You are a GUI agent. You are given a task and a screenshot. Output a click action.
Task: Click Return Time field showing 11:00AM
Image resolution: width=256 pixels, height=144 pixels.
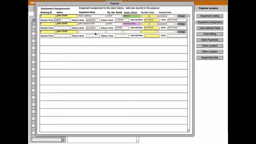pos(122,20)
